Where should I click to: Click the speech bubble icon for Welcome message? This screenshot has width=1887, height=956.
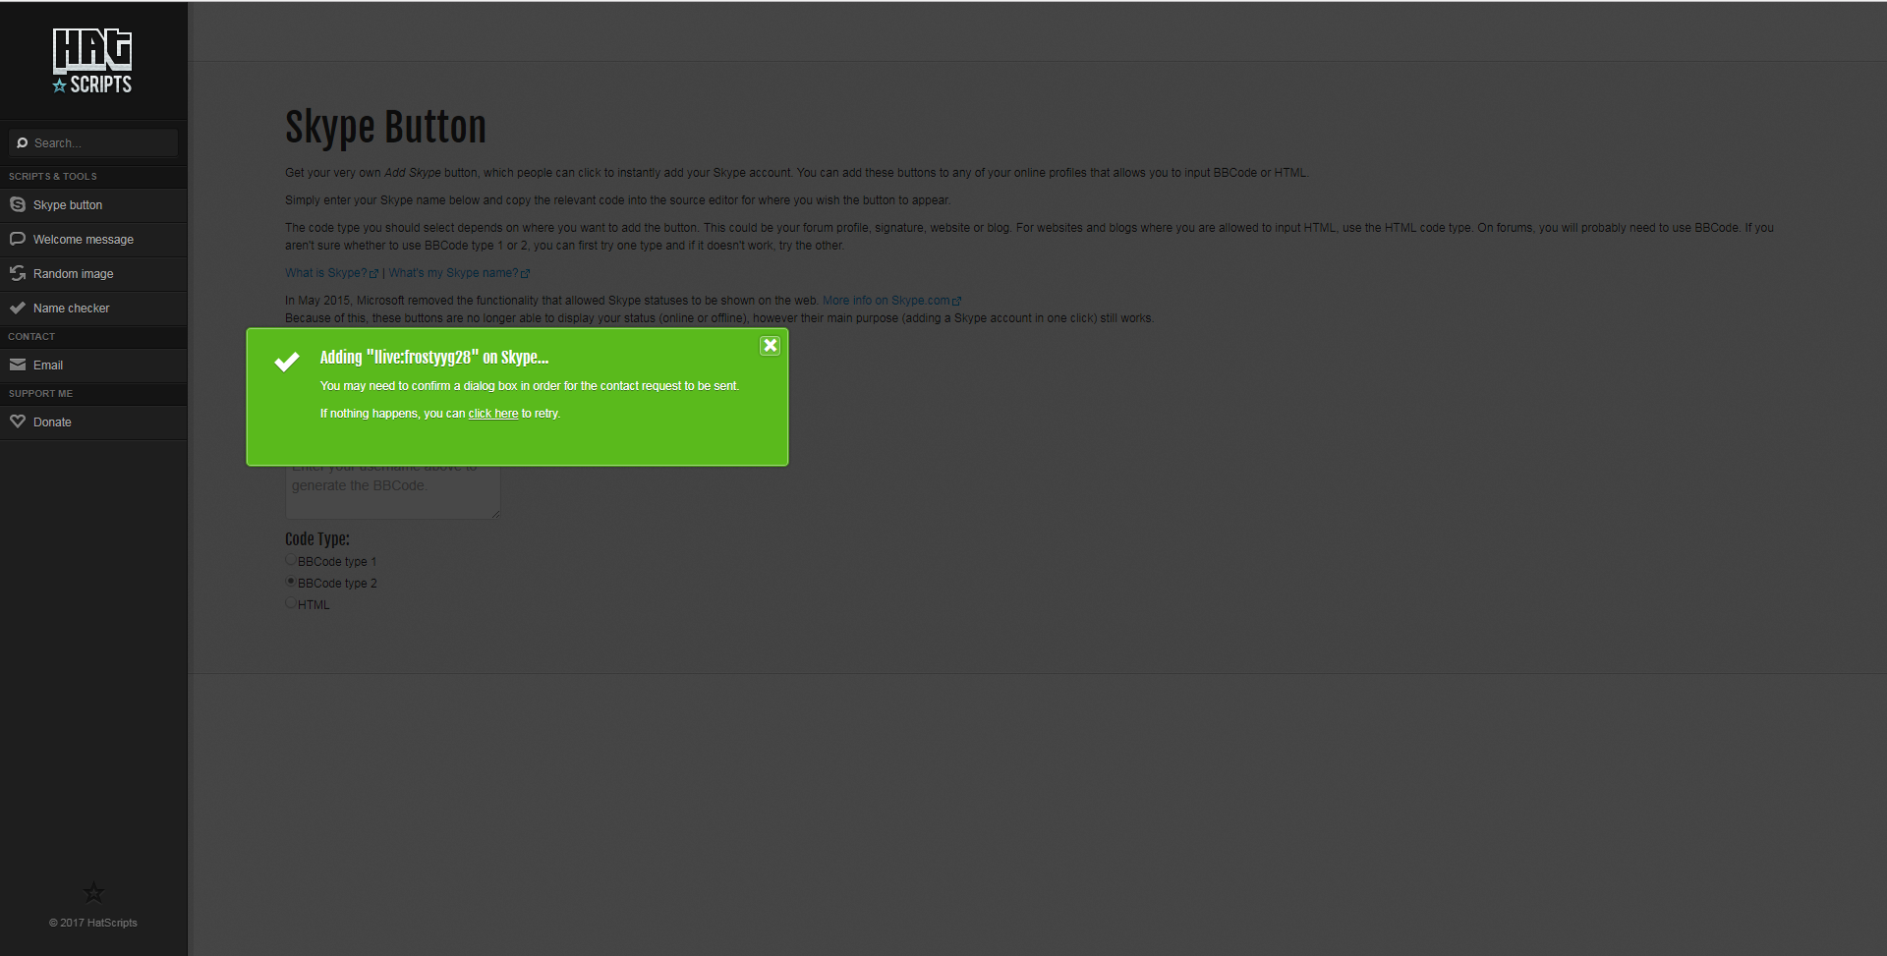coord(18,239)
